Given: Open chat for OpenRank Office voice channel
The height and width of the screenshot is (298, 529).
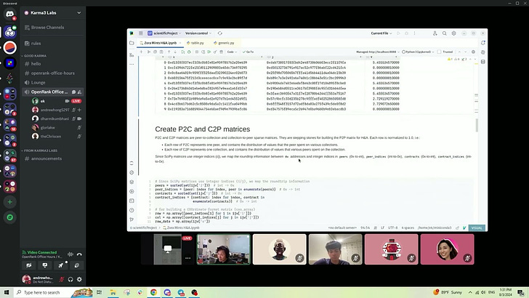Looking at the screenshot, I should point(73,92).
